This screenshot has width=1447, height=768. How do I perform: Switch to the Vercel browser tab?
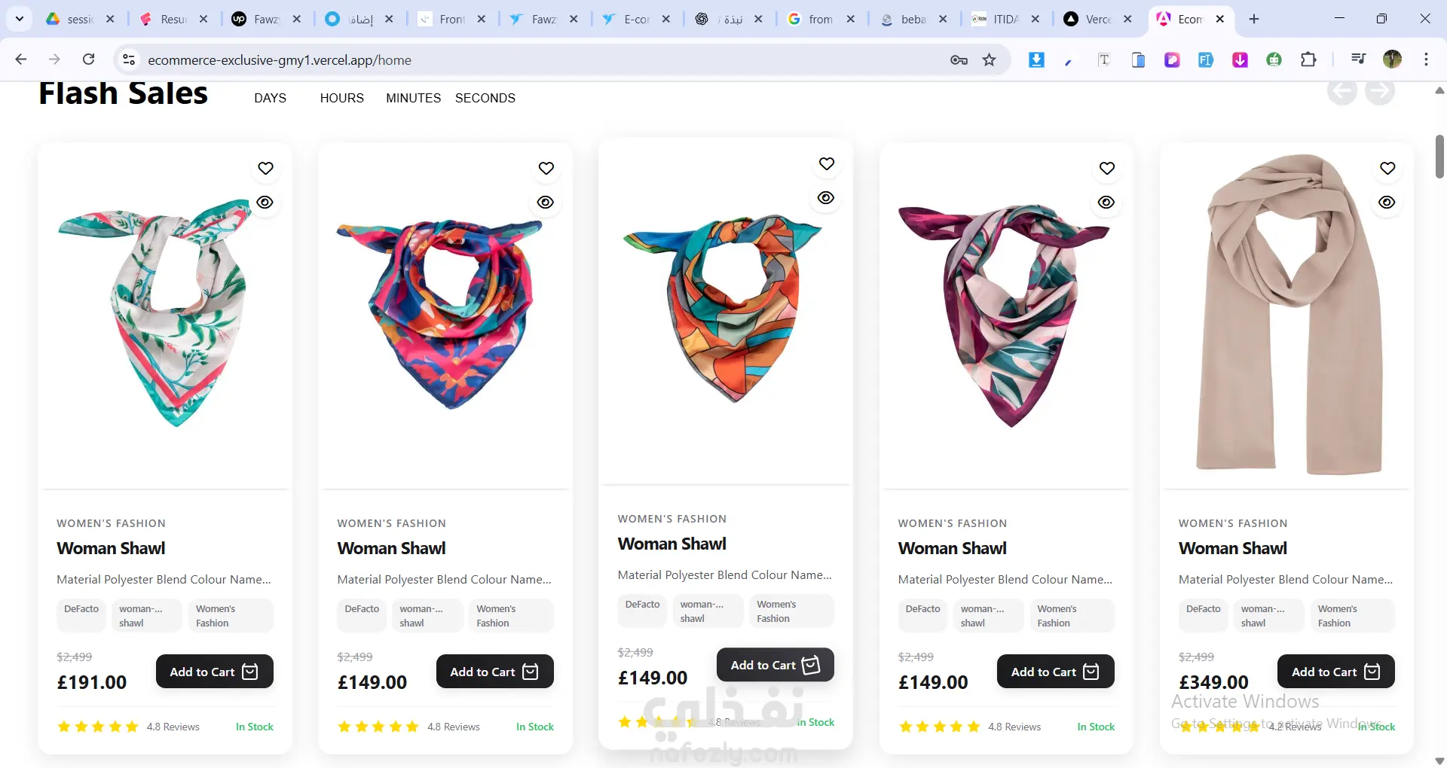pos(1097,20)
